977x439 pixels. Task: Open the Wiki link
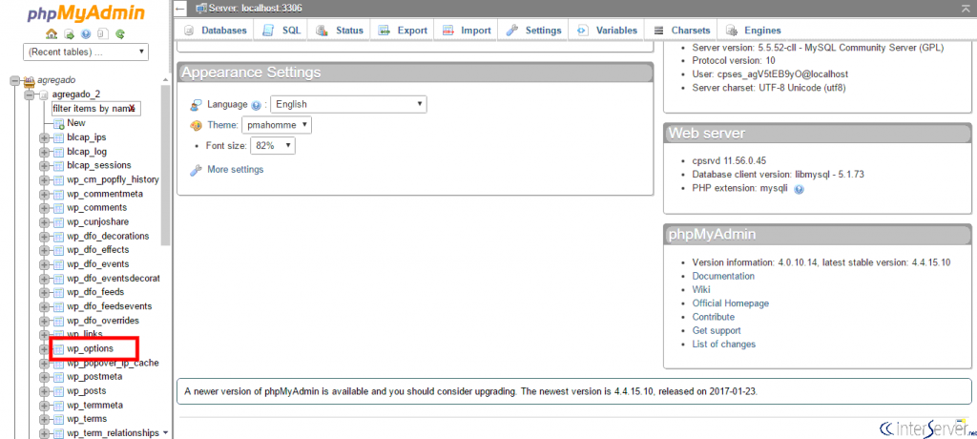click(701, 289)
